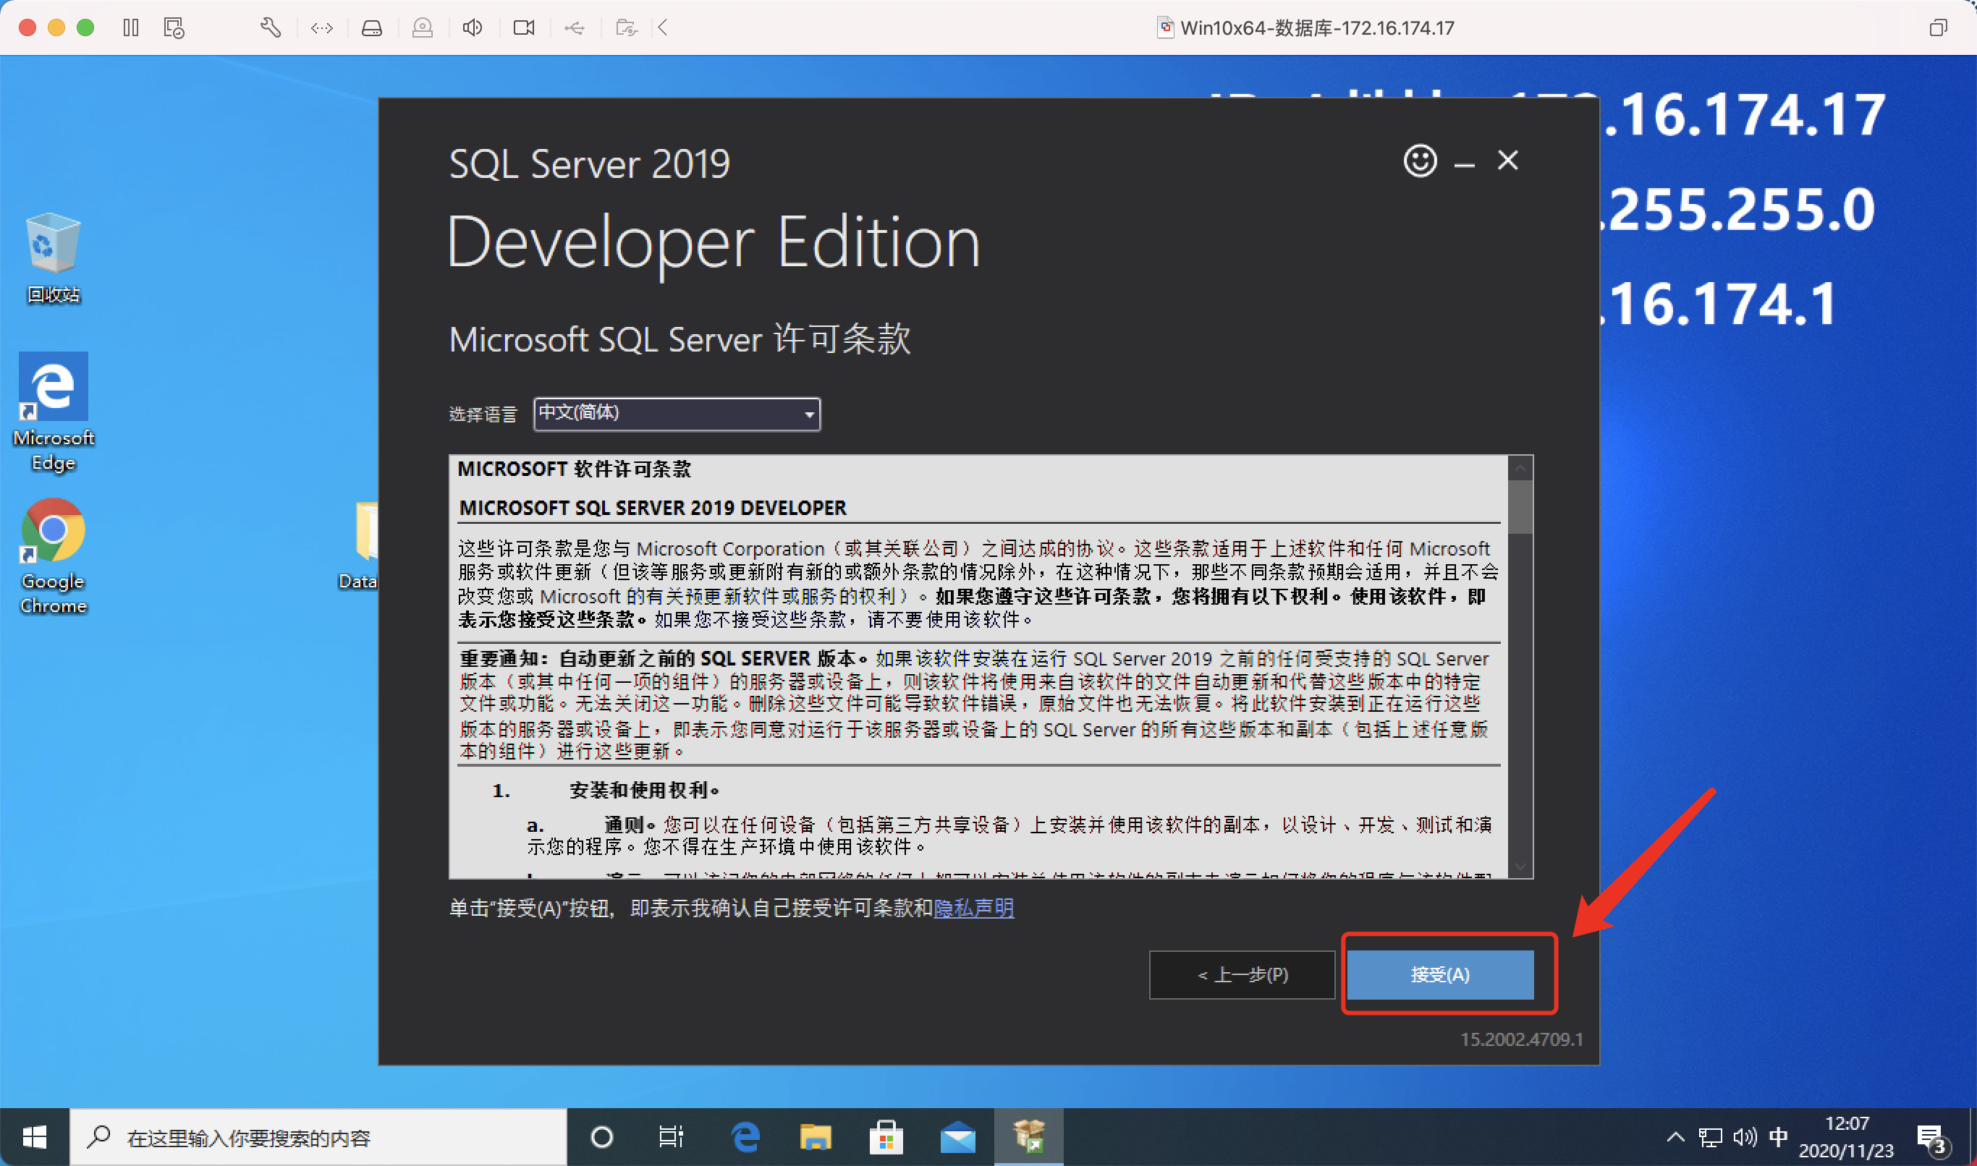
Task: Open Microsoft Store from the taskbar
Action: pos(886,1137)
